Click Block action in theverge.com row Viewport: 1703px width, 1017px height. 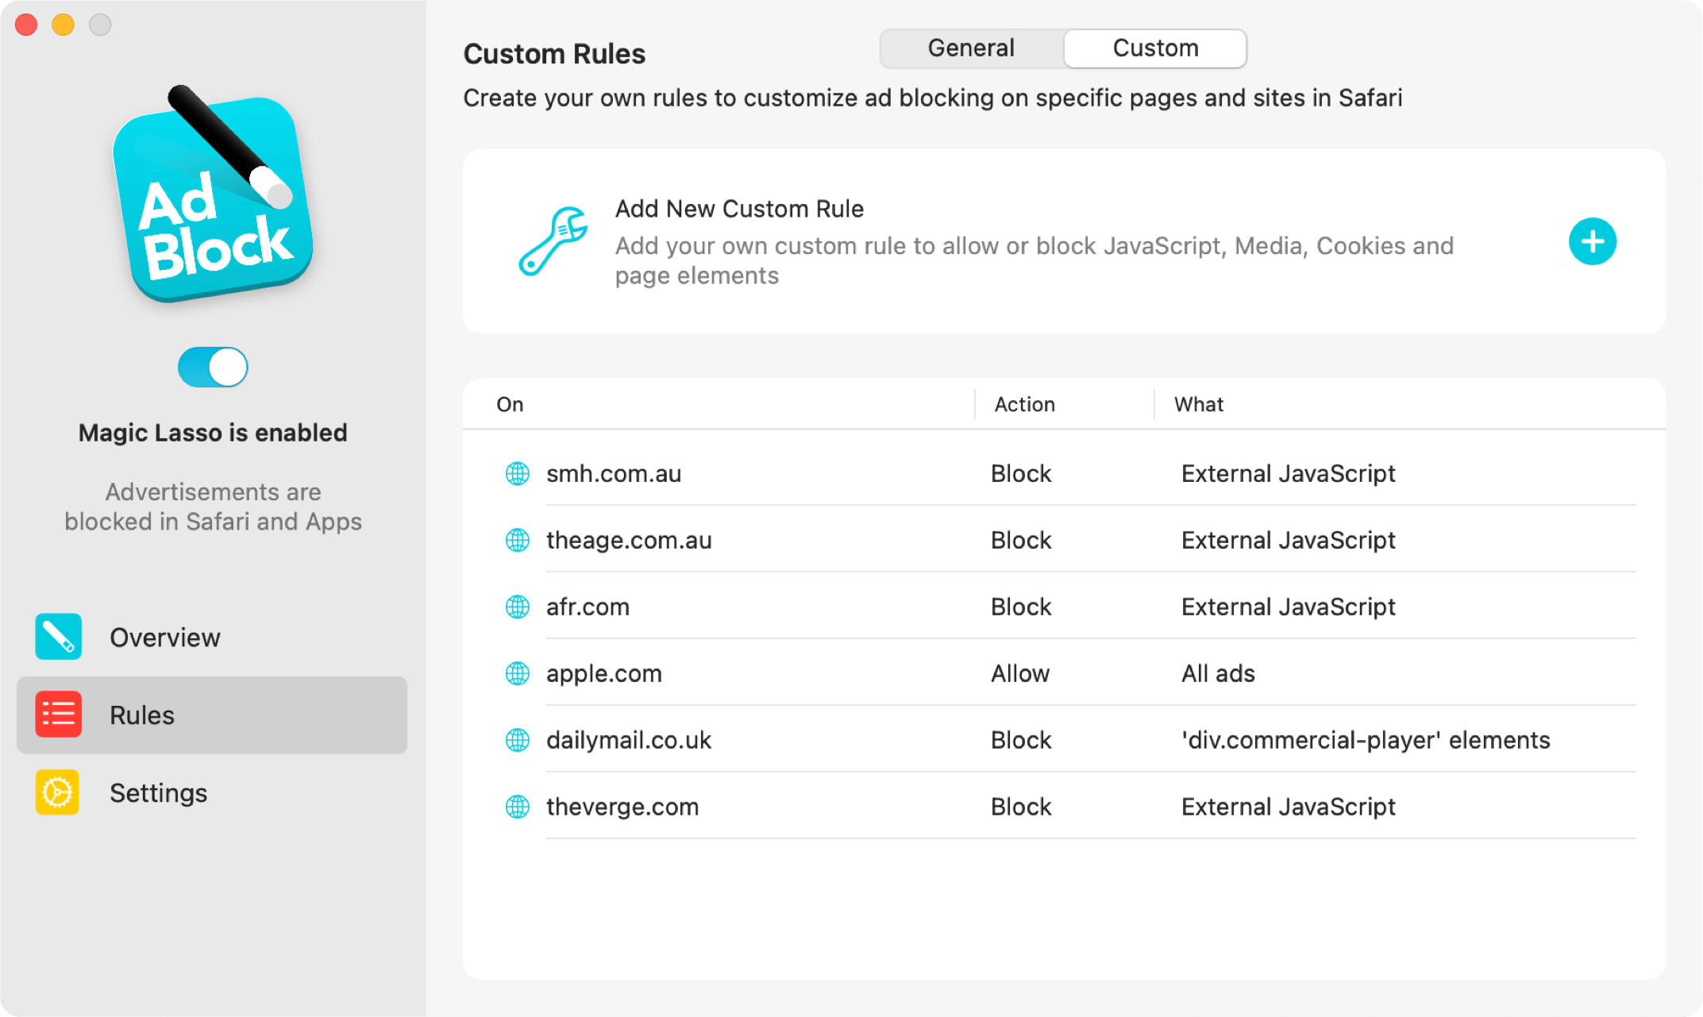point(1021,807)
